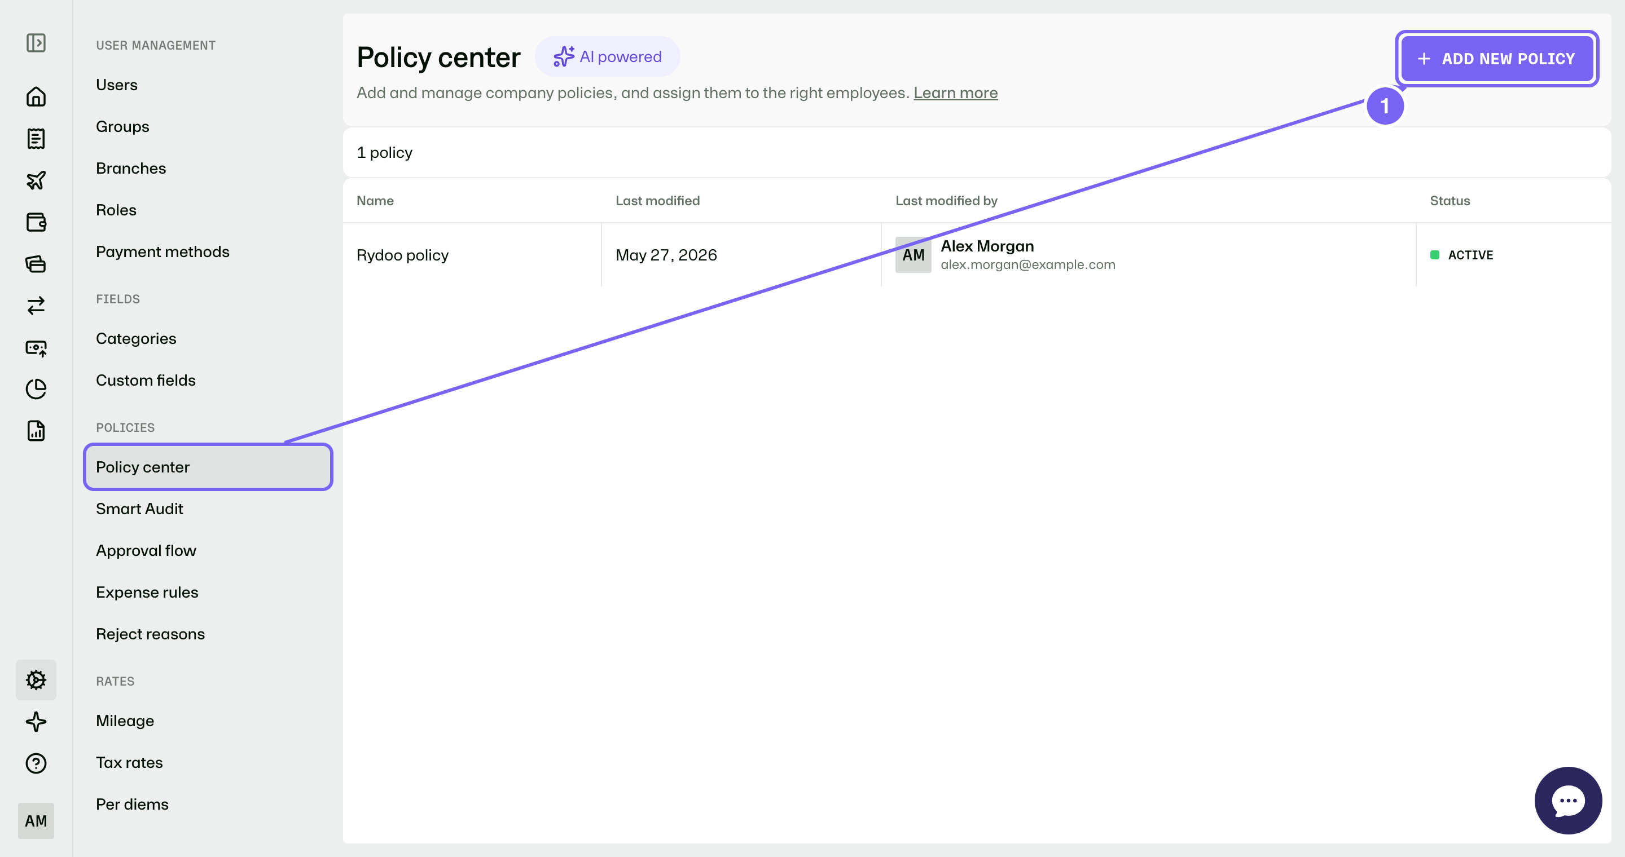
Task: Open Tax rates page
Action: coord(129,762)
